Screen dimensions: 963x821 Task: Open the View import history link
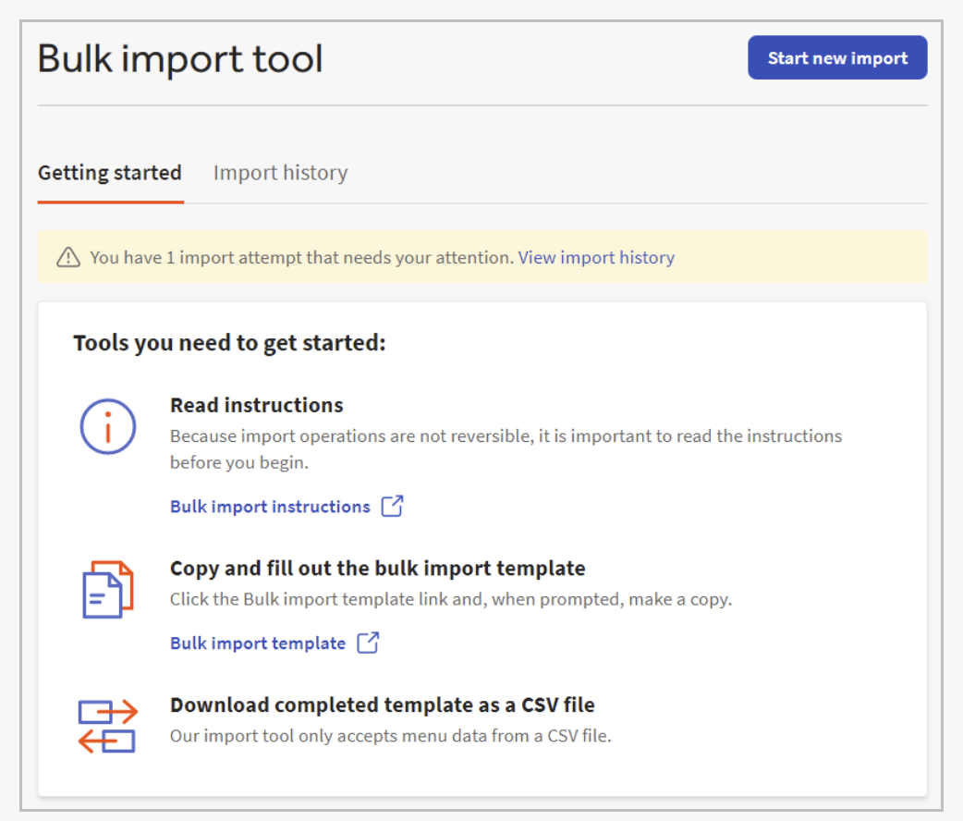coord(596,258)
